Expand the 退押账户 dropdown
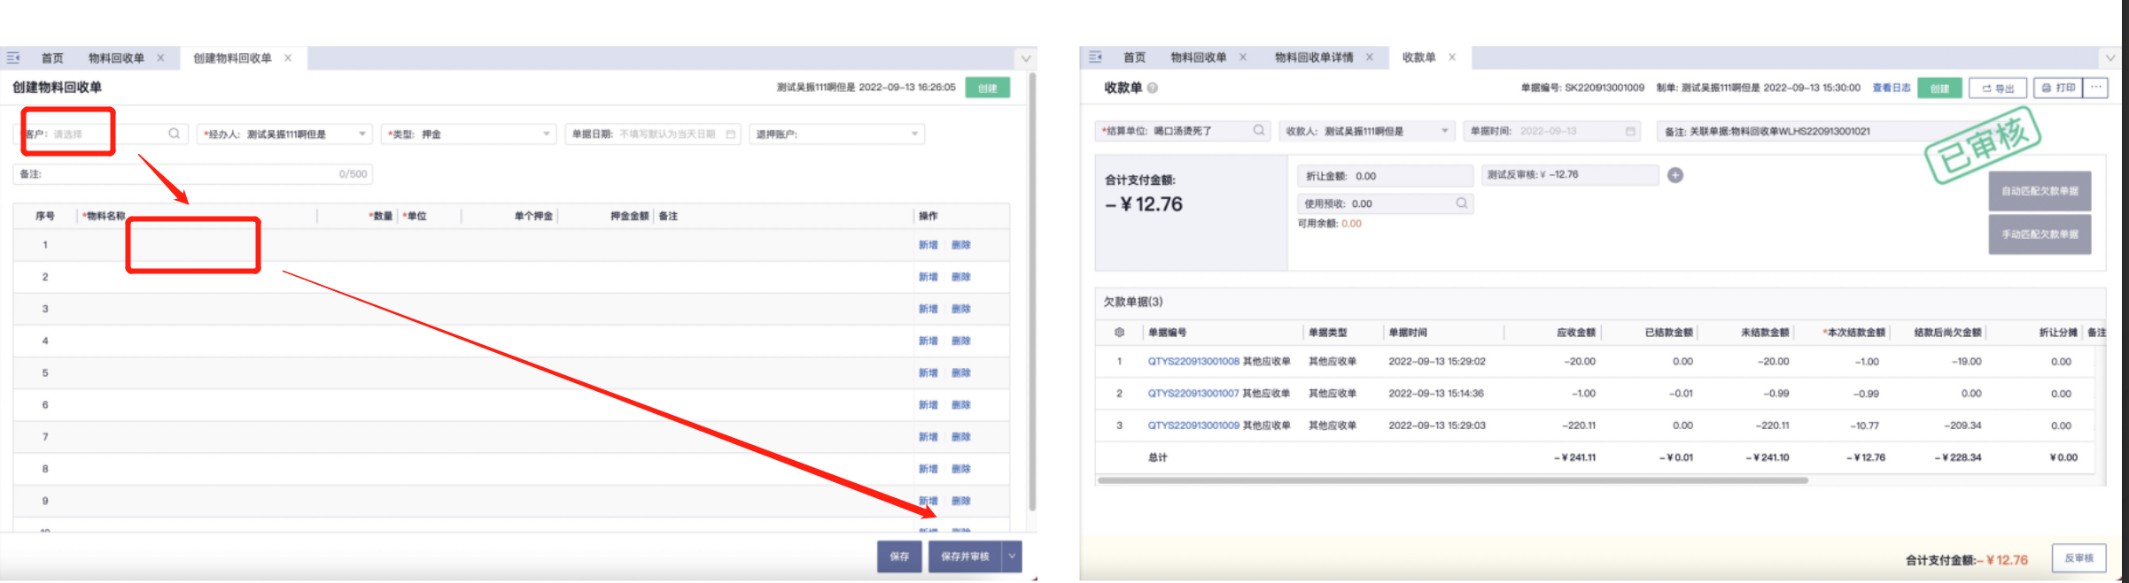This screenshot has height=583, width=2129. pyautogui.click(x=914, y=134)
